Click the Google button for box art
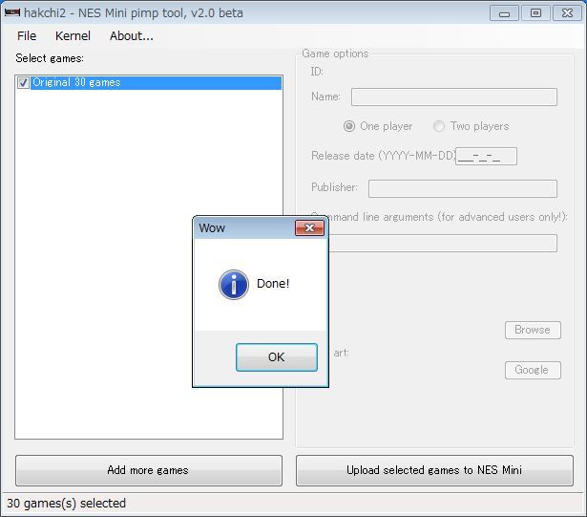Screen dimensions: 587x517 (533, 370)
